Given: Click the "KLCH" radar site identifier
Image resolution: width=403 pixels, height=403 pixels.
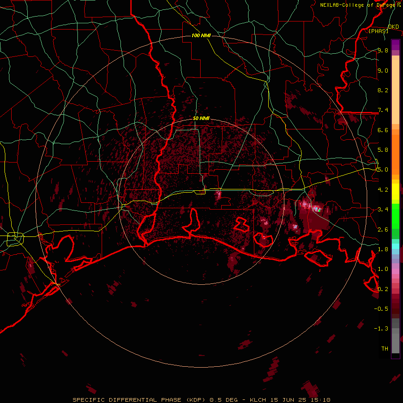Looking at the screenshot, I should [x=258, y=400].
